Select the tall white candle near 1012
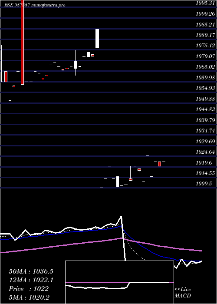 (x=118, y=182)
